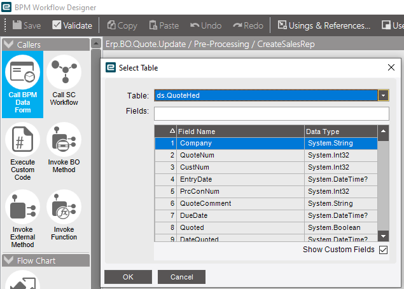Expand the Flow Chart panel section
This screenshot has height=289, width=404.
pyautogui.click(x=9, y=260)
